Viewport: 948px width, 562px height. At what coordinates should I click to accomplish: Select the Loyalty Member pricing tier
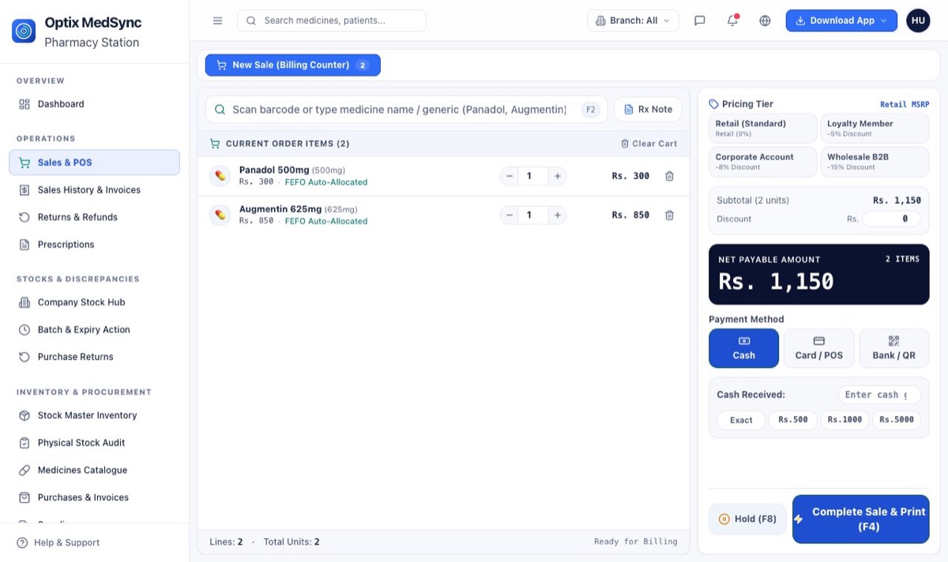coord(875,128)
